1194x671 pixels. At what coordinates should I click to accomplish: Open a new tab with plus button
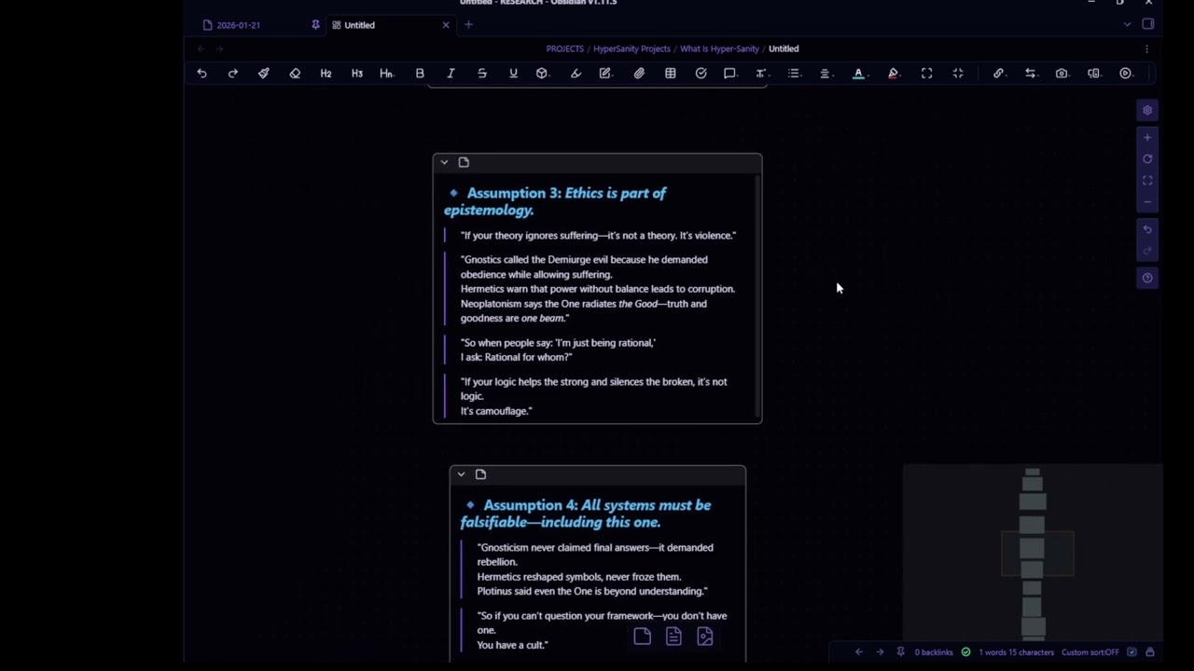(468, 25)
